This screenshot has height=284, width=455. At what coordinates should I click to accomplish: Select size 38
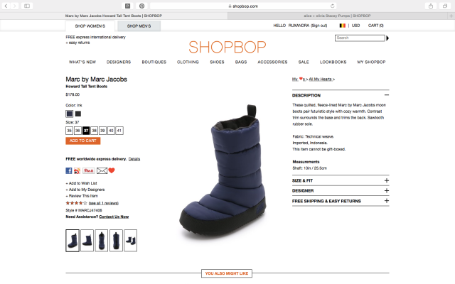[x=95, y=131]
